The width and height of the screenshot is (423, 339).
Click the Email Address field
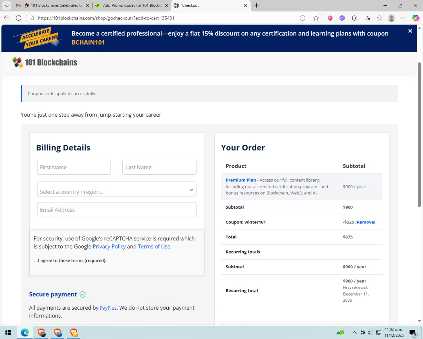117,210
